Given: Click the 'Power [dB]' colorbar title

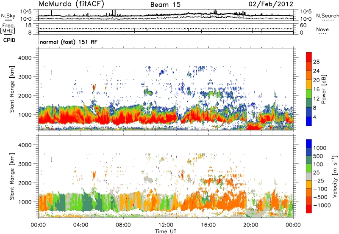Looking at the screenshot, I should (323, 89).
